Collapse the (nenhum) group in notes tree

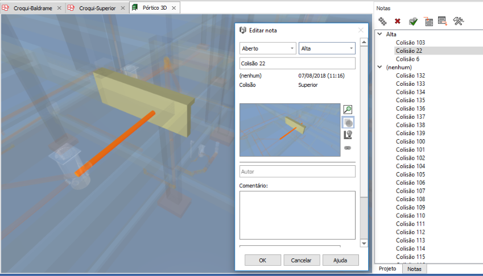pyautogui.click(x=380, y=67)
